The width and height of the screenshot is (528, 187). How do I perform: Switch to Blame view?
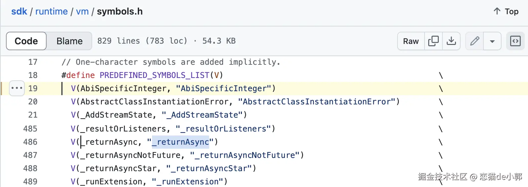pos(69,41)
